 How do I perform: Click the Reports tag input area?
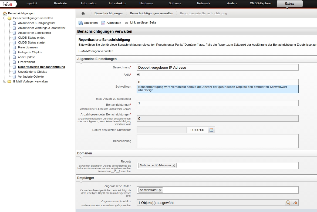click(x=218, y=165)
